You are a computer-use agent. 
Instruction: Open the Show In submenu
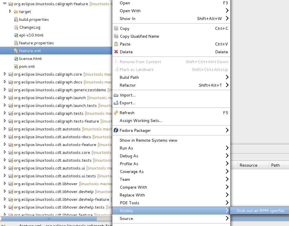pos(171,19)
